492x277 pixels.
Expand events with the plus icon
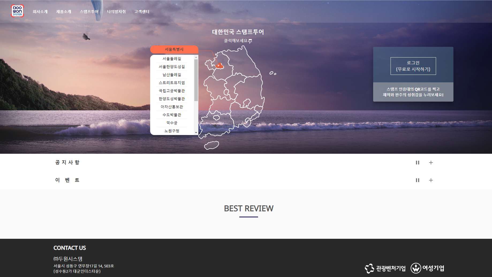pyautogui.click(x=431, y=180)
